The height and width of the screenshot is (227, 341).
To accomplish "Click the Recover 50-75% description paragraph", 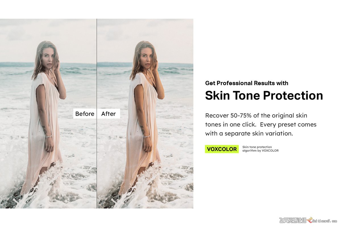I will tap(261, 124).
